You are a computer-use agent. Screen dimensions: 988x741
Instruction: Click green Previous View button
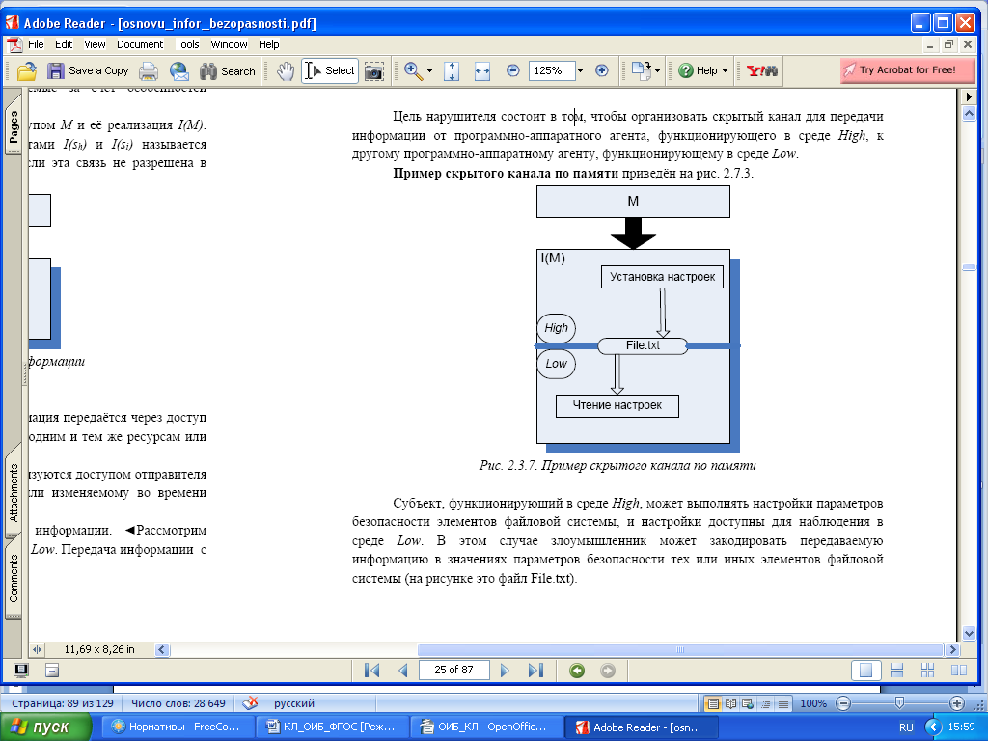577,671
